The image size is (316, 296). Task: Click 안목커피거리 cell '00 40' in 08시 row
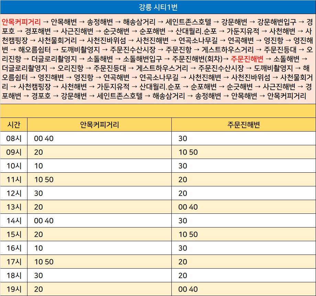[99, 138]
